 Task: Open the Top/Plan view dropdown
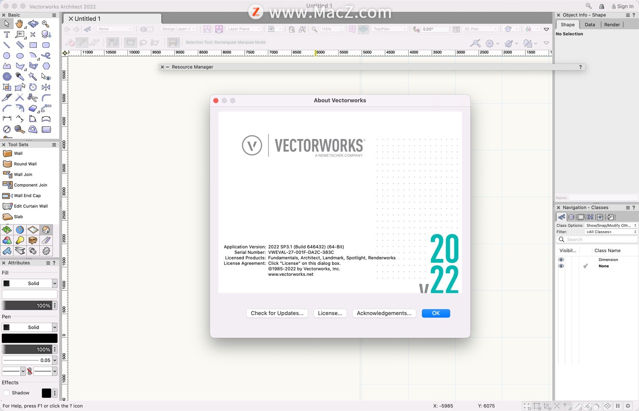tap(389, 29)
